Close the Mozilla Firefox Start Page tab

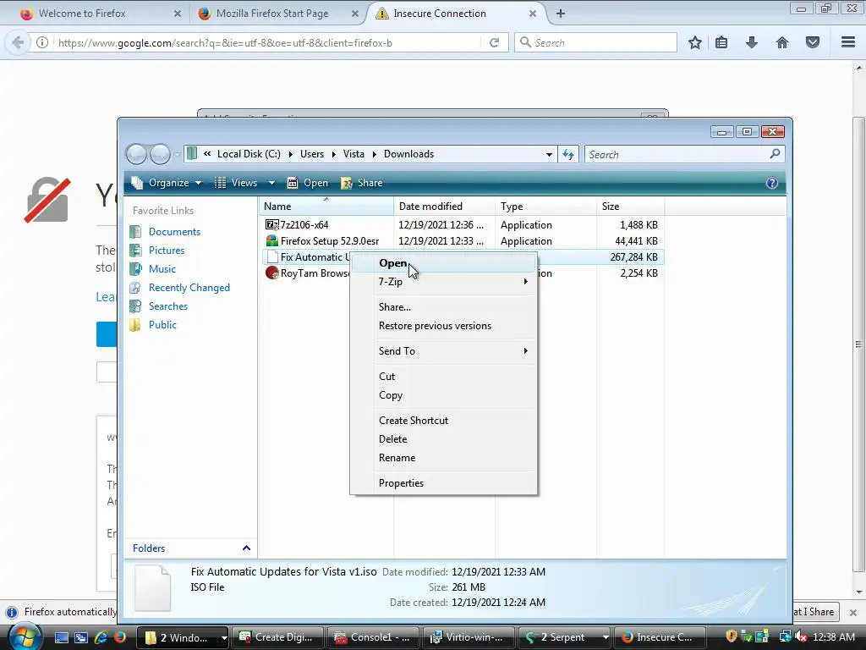click(x=355, y=14)
